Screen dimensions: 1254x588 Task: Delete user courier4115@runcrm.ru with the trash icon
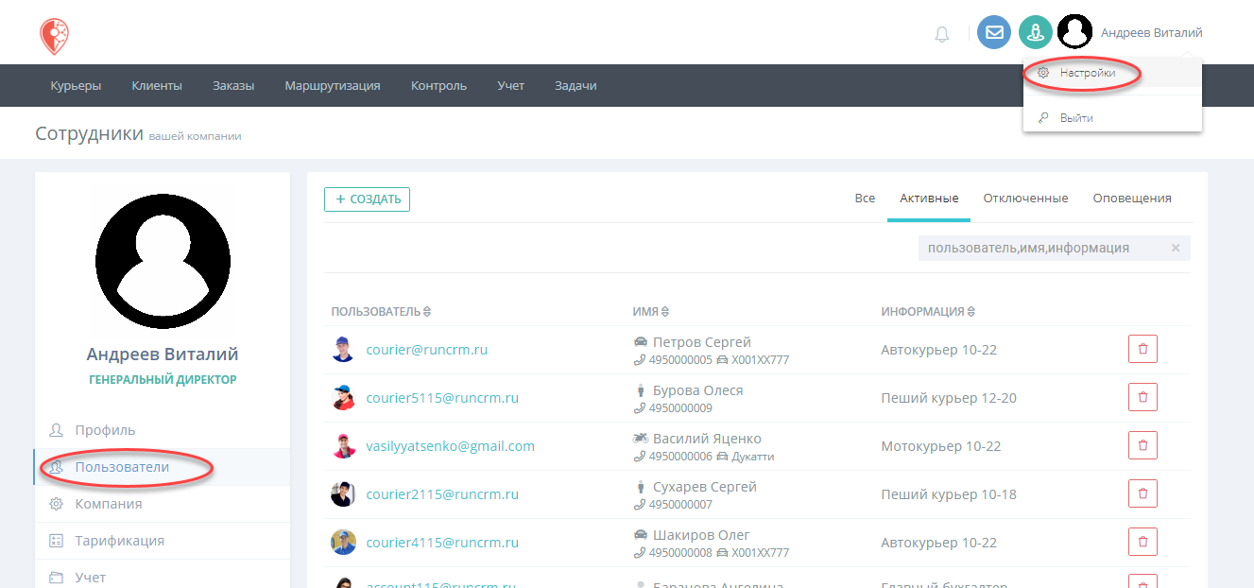click(1142, 542)
